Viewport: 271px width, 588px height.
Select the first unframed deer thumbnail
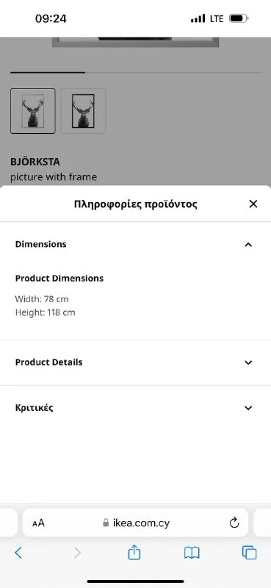coord(32,111)
